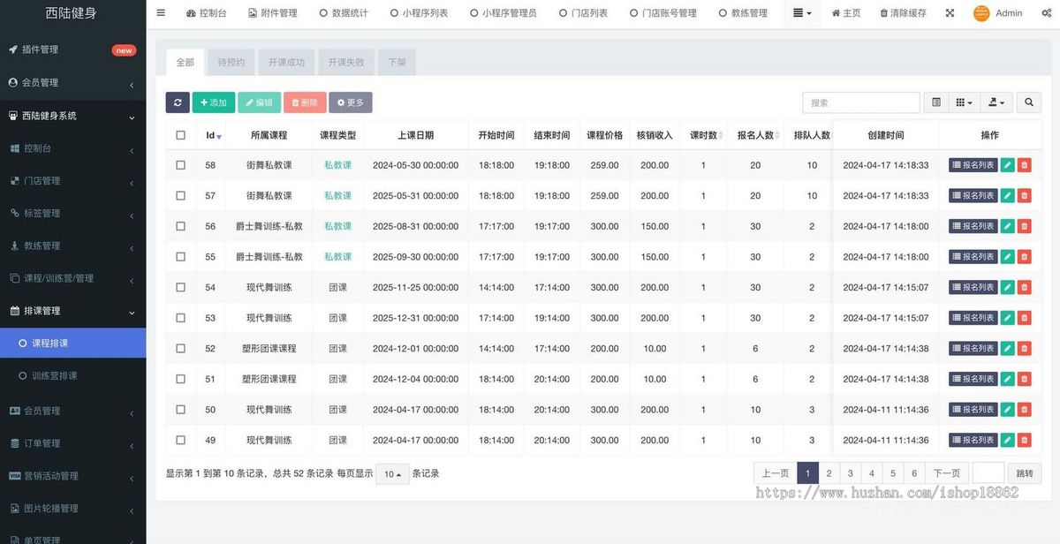Click the refresh icon in the table toolbar
The image size is (1060, 544).
[177, 102]
